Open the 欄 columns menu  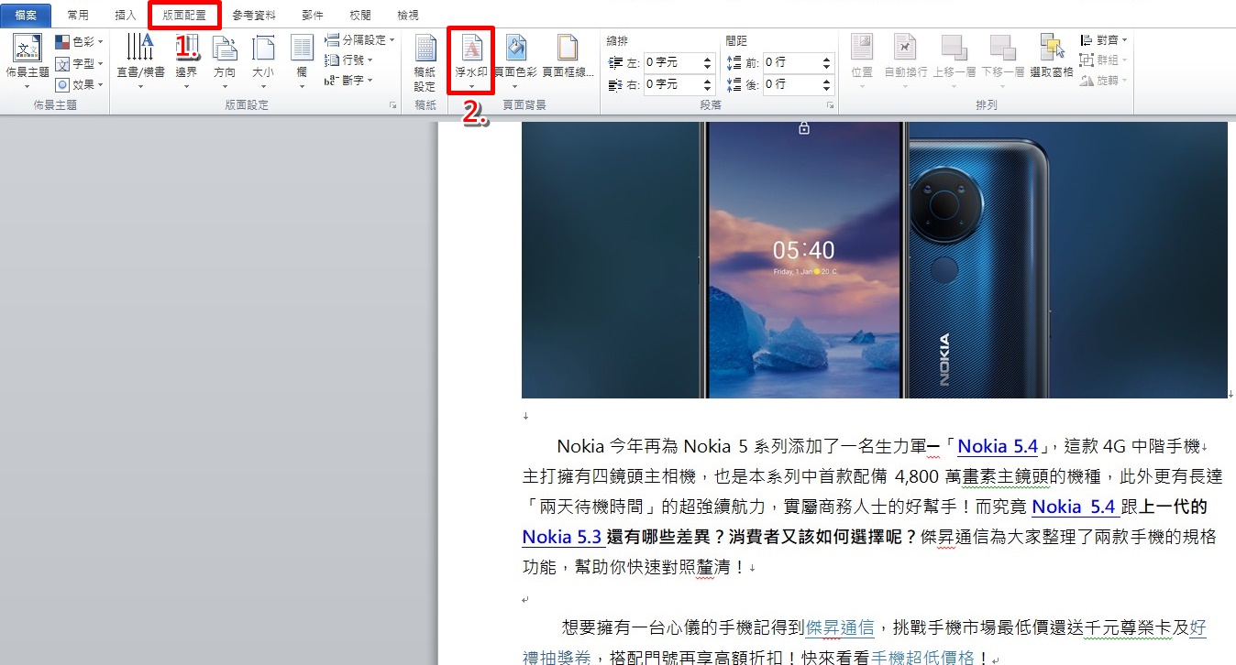[x=302, y=62]
